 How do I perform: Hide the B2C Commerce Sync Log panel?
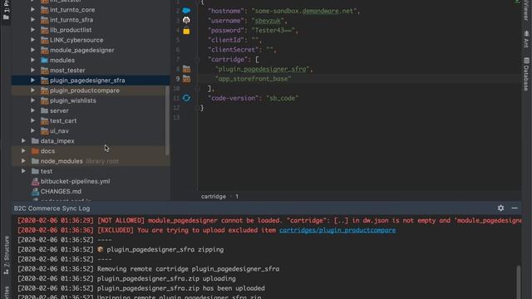[515, 208]
